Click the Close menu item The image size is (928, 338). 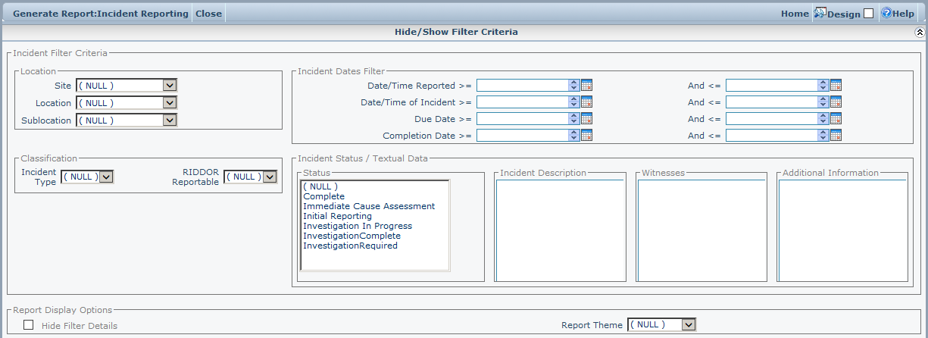(208, 14)
